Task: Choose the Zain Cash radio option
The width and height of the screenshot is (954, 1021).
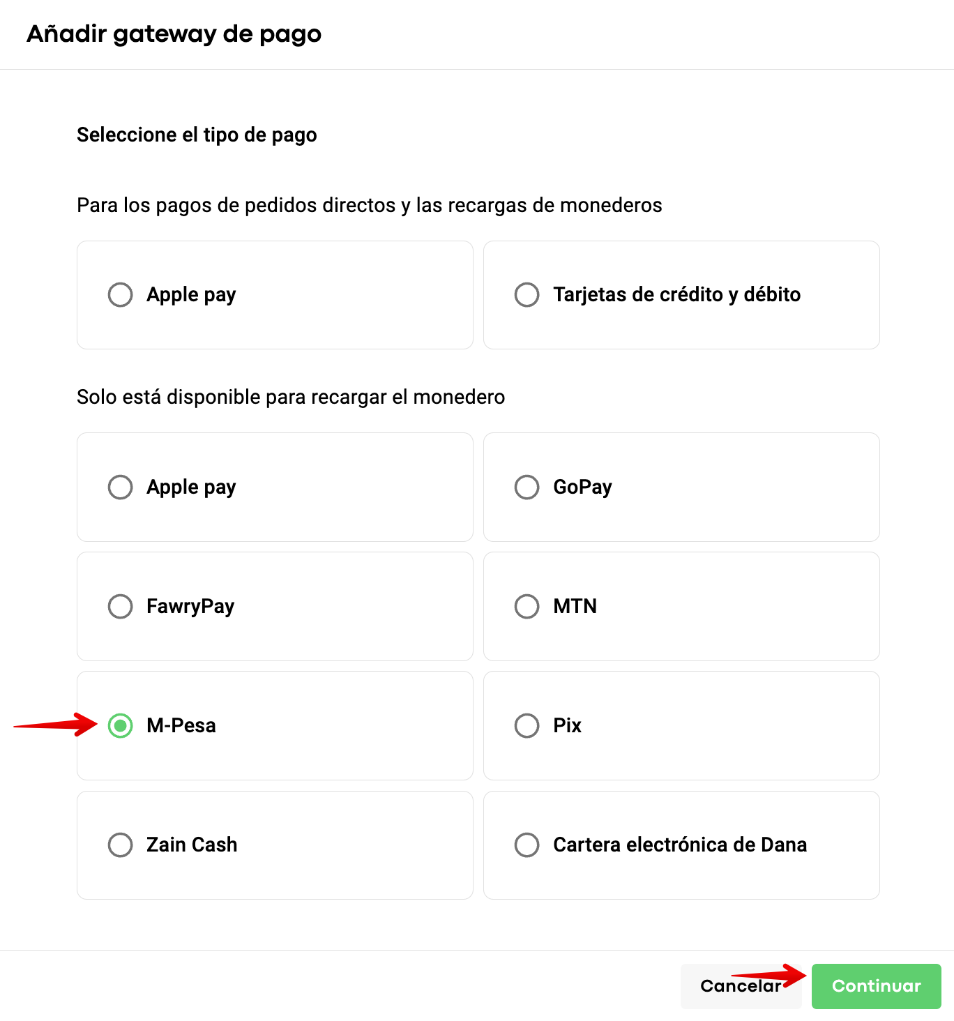Action: click(121, 845)
